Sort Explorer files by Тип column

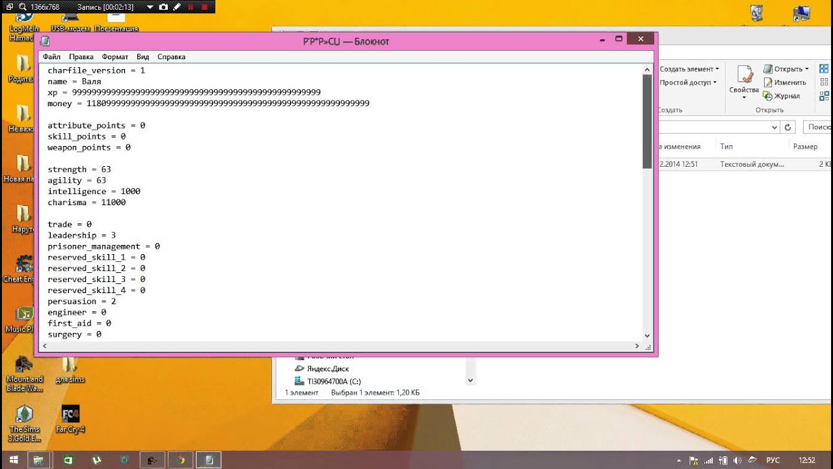pyautogui.click(x=726, y=147)
